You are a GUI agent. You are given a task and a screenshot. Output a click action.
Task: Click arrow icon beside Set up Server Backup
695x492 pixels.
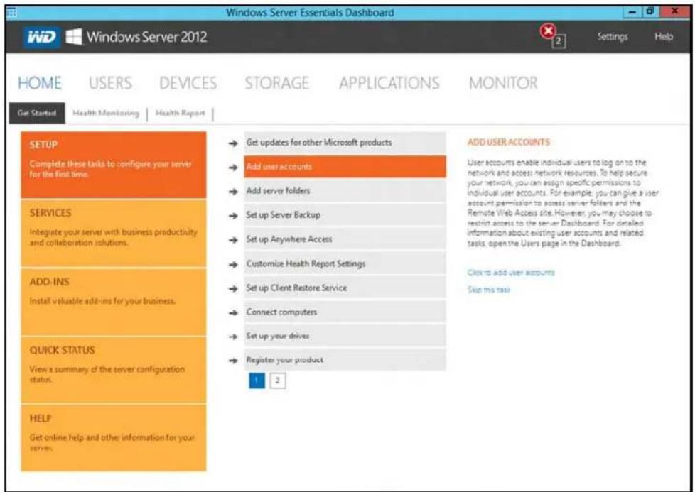click(x=233, y=216)
